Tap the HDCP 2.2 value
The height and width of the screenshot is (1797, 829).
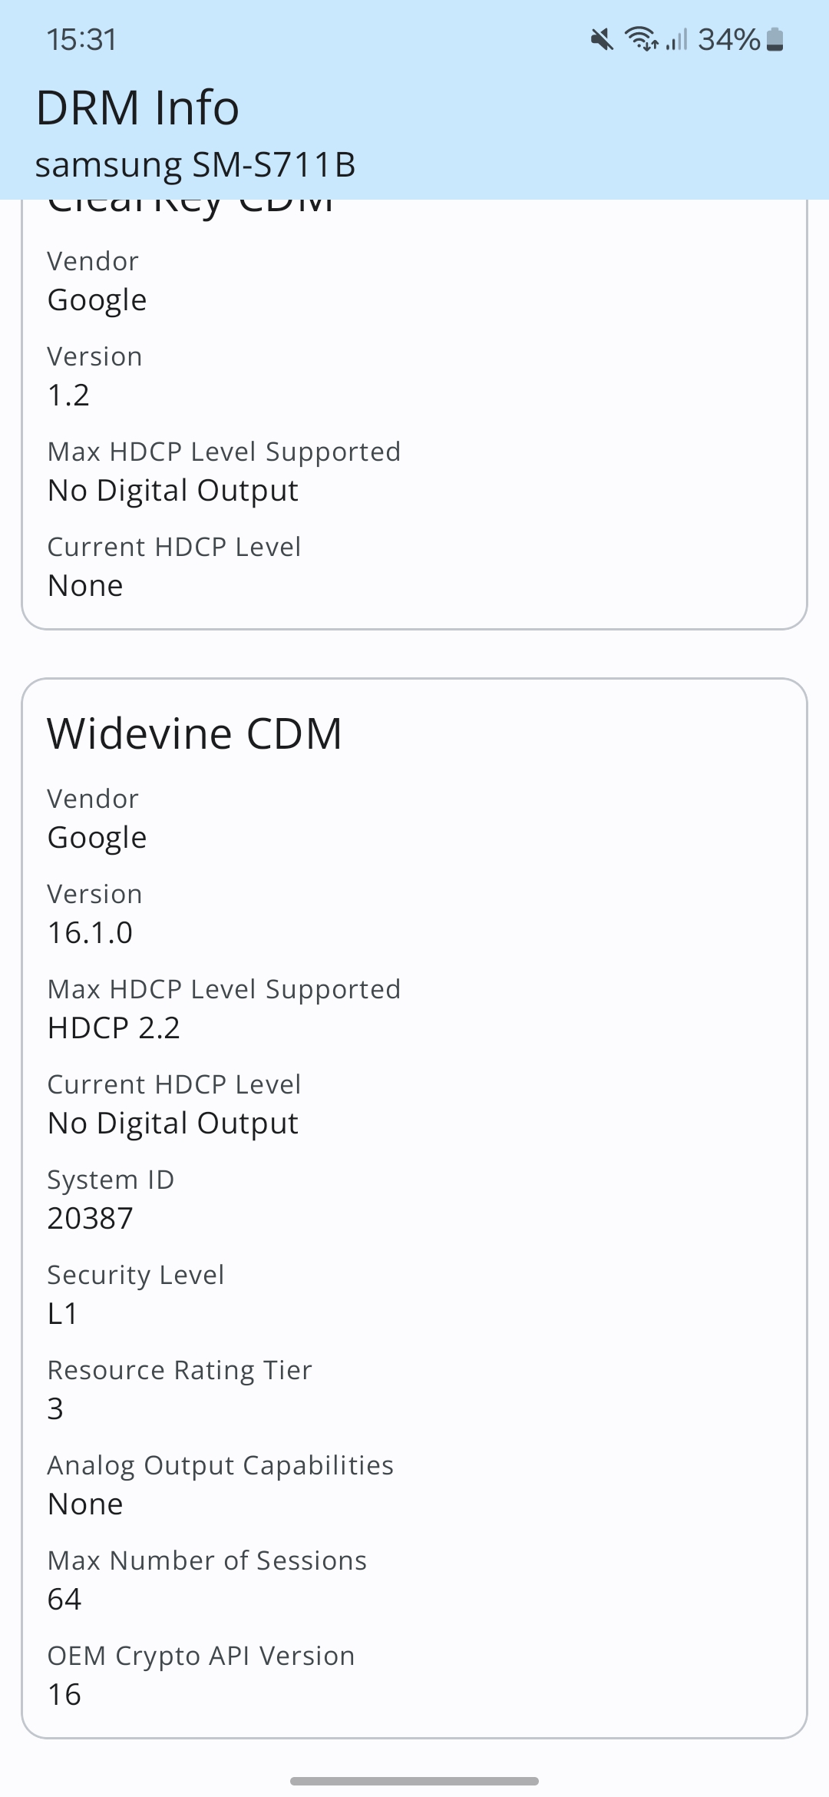pyautogui.click(x=114, y=1028)
